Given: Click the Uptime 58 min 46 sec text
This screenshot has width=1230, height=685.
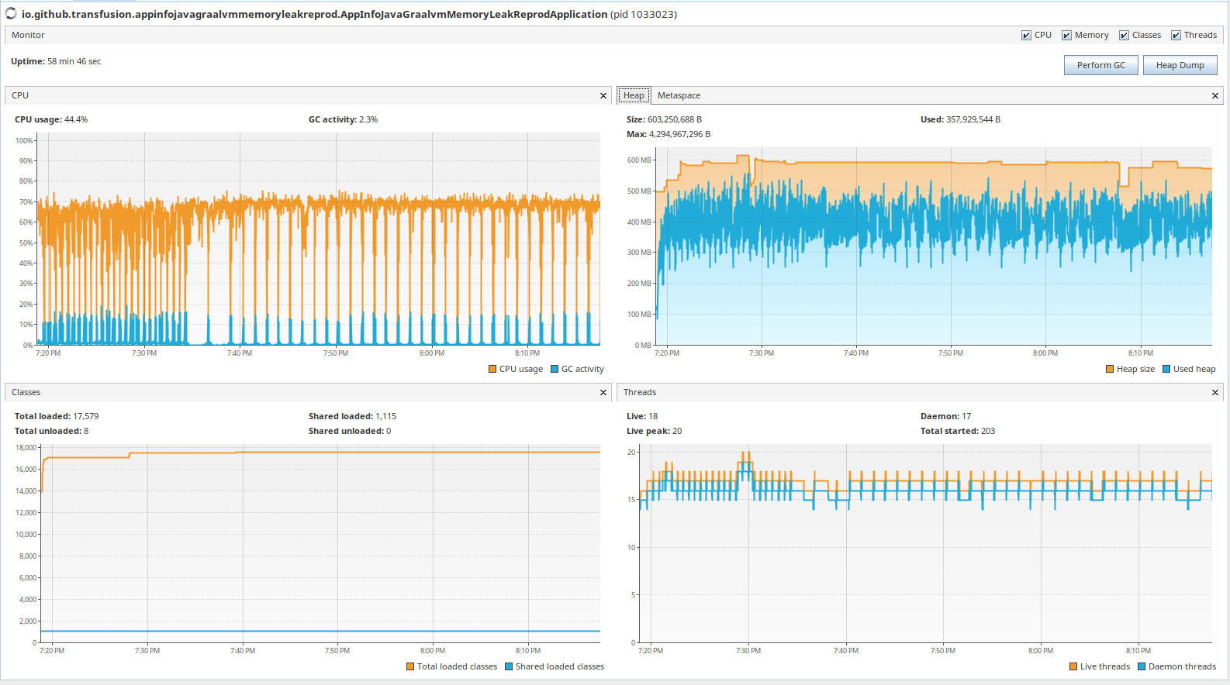Looking at the screenshot, I should click(x=56, y=61).
